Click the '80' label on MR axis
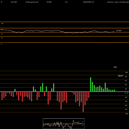 126,77
